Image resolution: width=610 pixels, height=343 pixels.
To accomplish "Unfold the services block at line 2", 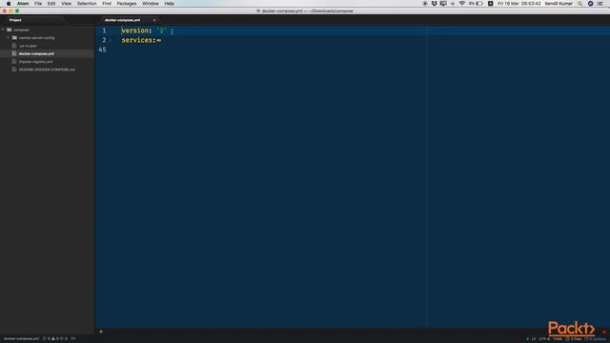I will coord(111,40).
